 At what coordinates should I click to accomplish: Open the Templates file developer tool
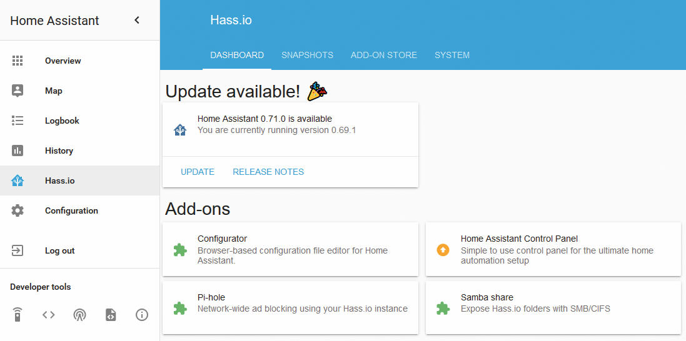click(x=111, y=314)
